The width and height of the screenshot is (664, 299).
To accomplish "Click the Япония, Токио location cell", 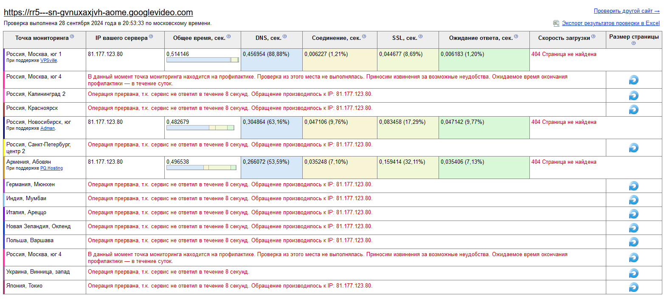I will point(45,287).
